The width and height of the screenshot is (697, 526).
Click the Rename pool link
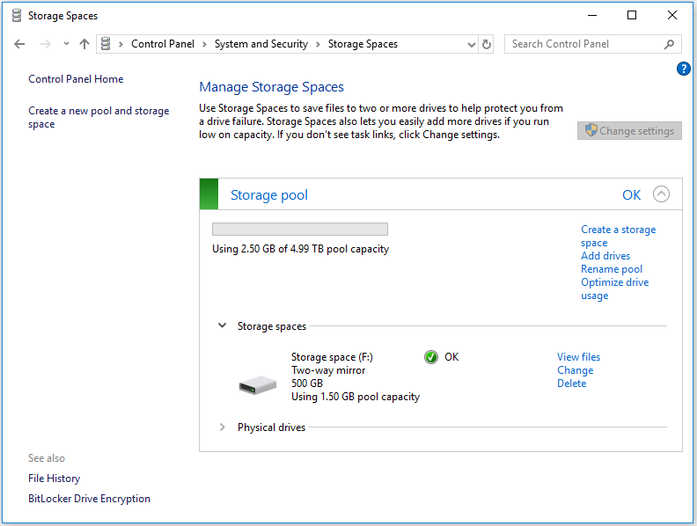point(612,269)
